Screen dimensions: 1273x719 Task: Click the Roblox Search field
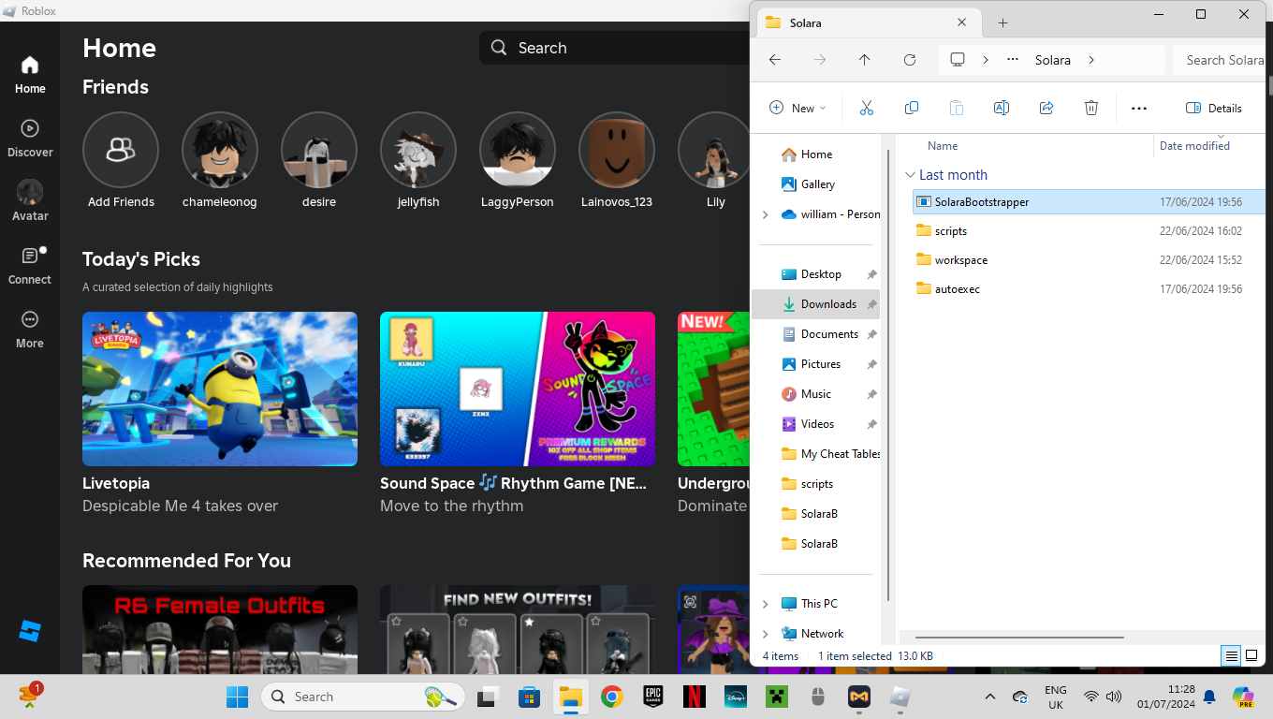pyautogui.click(x=615, y=48)
